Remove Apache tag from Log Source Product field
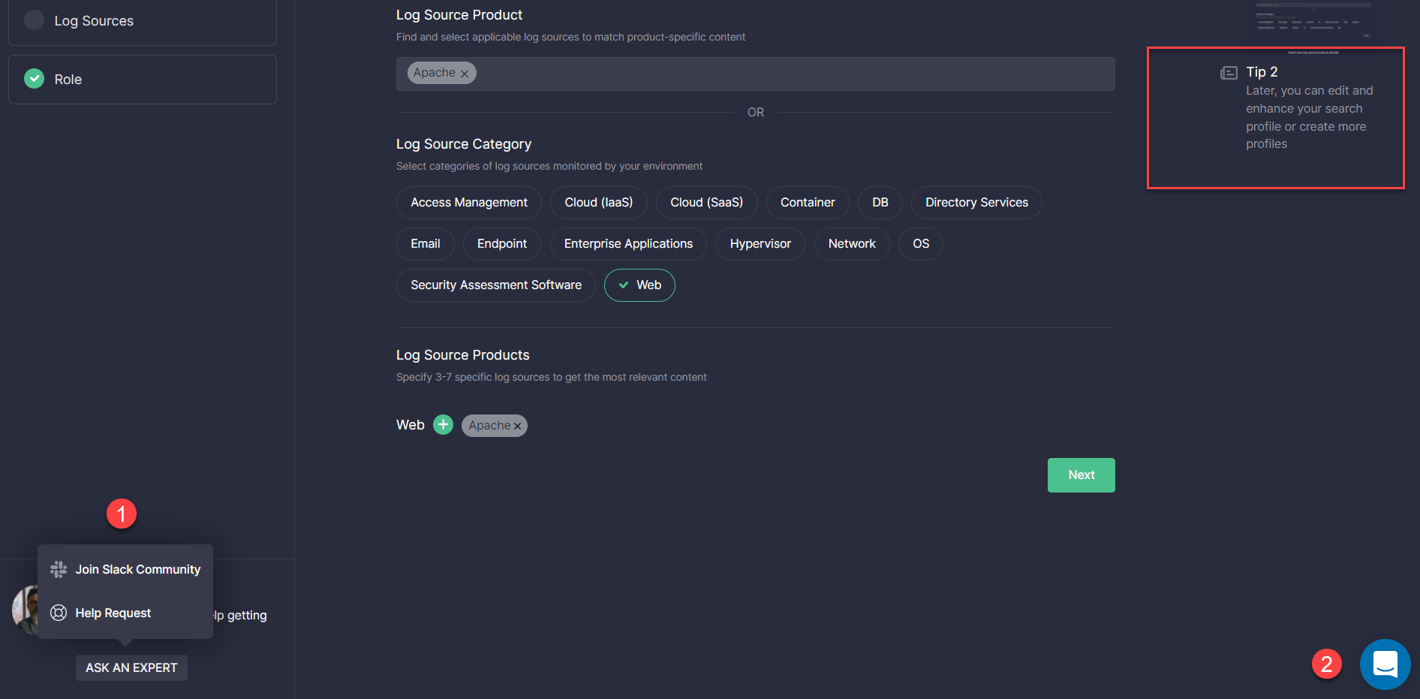 pyautogui.click(x=465, y=74)
